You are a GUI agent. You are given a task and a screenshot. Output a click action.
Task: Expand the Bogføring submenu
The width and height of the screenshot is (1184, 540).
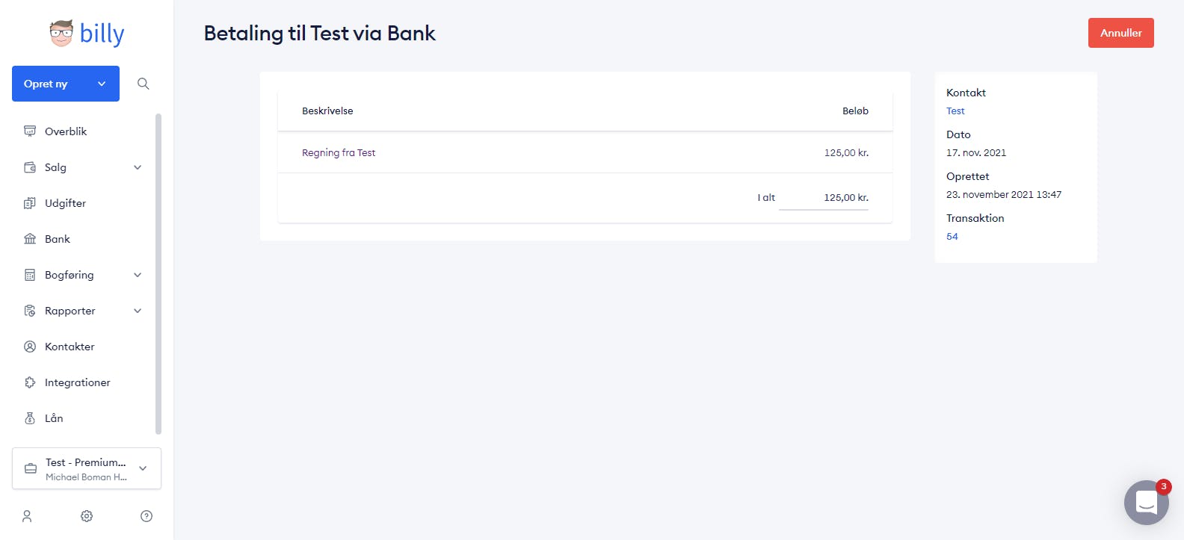(x=138, y=275)
